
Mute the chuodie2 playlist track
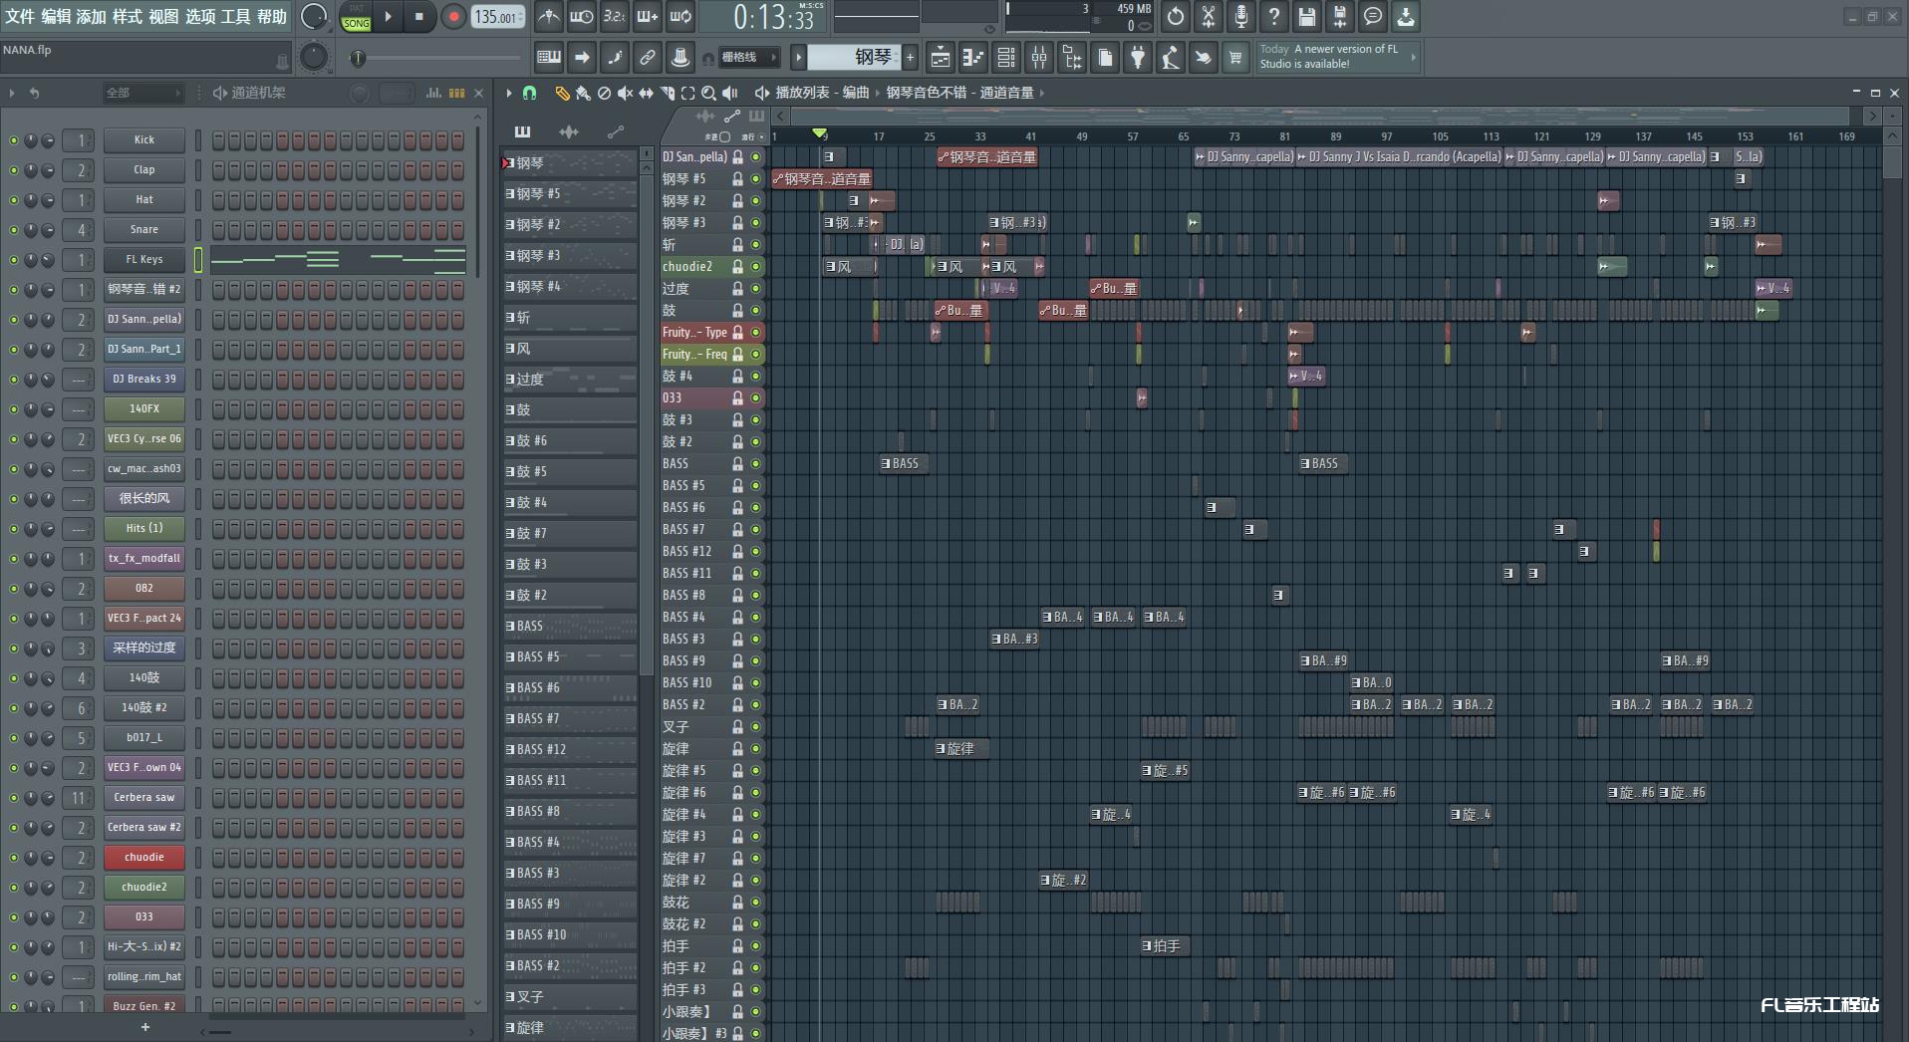[x=755, y=266]
